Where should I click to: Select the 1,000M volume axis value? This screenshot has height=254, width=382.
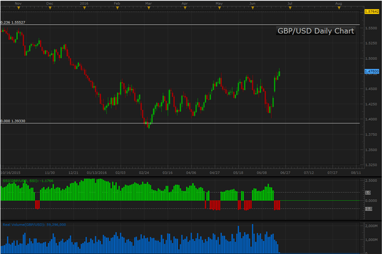371,239
